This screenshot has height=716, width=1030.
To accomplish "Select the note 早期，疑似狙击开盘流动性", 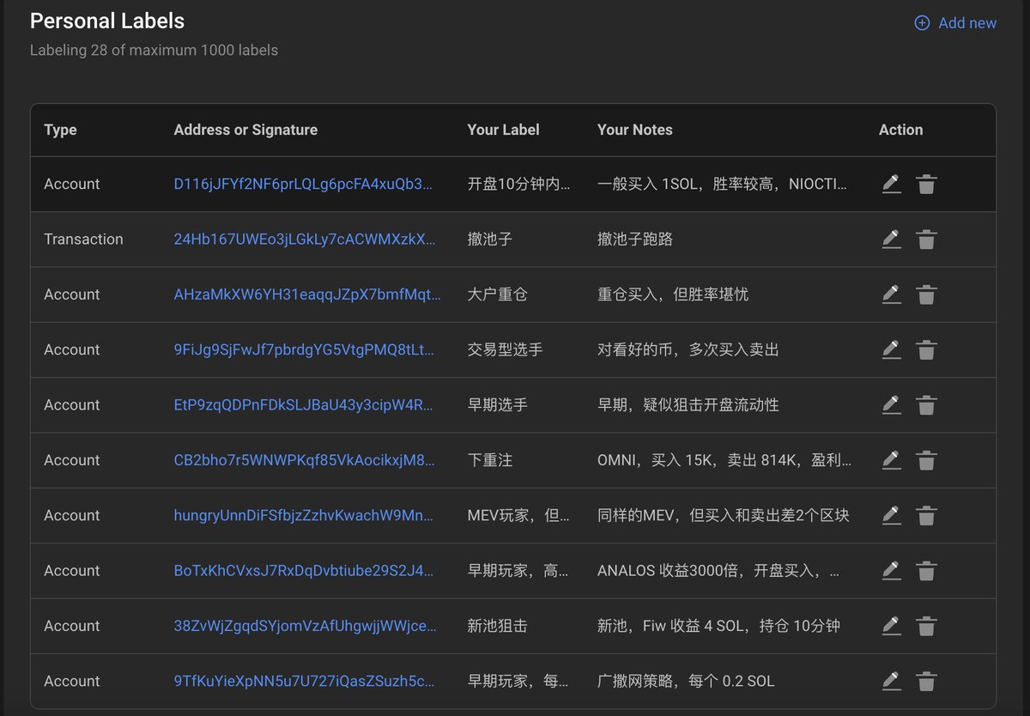I will tap(688, 404).
